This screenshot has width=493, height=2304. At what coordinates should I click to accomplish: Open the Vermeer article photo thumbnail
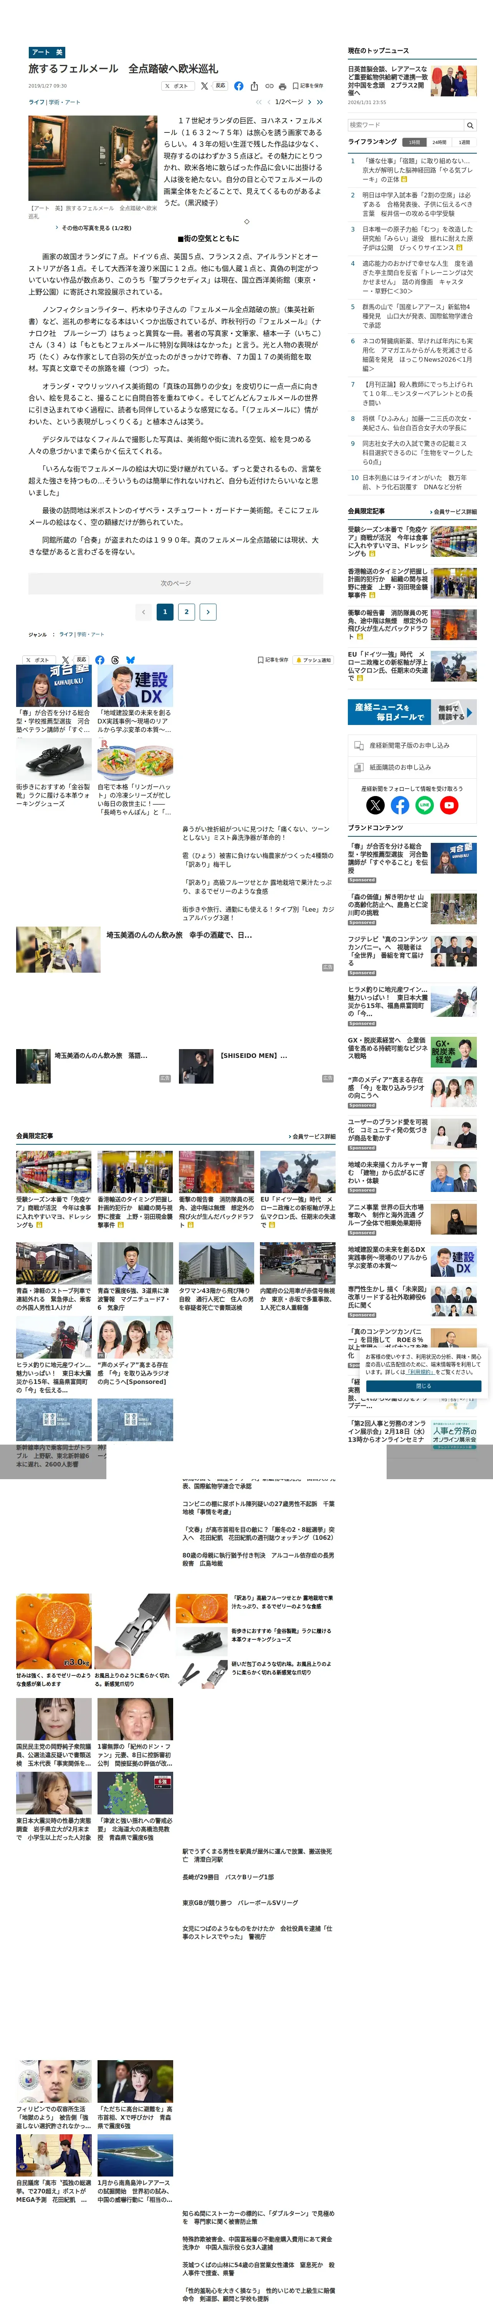(93, 158)
